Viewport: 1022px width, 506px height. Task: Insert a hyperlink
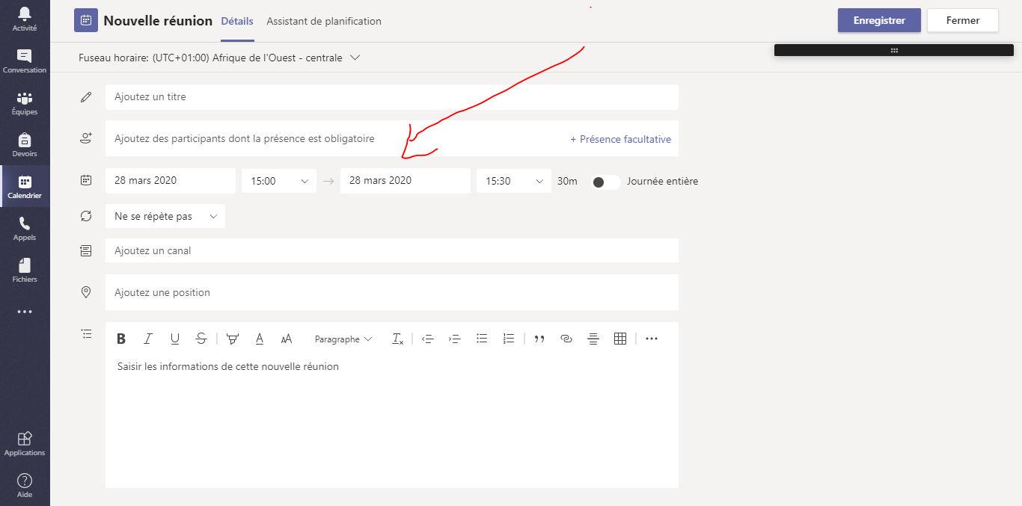(x=566, y=339)
